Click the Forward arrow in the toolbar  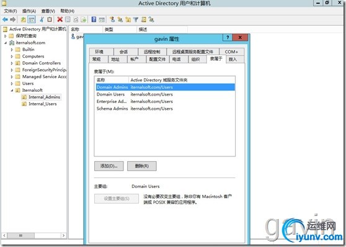[x=13, y=20]
